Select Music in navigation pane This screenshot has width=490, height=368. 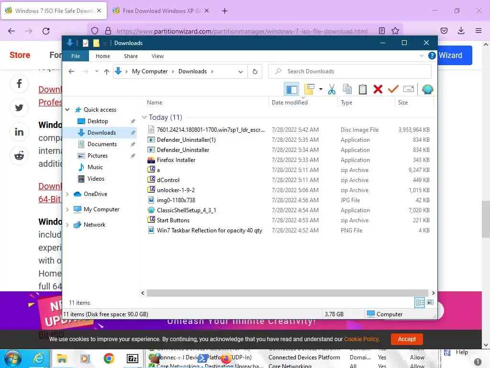tap(95, 167)
